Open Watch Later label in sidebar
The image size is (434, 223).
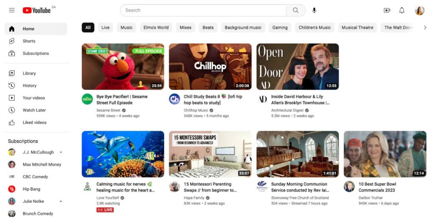(34, 110)
